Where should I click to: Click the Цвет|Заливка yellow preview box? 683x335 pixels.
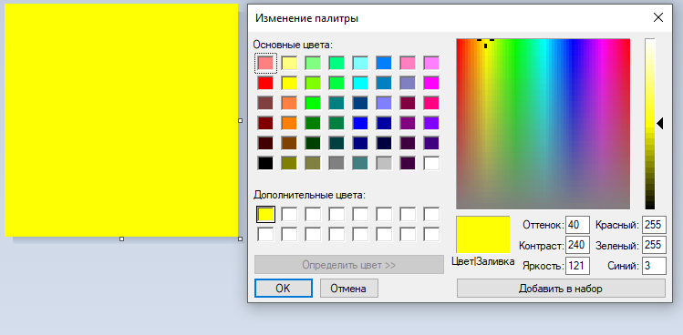tap(483, 235)
